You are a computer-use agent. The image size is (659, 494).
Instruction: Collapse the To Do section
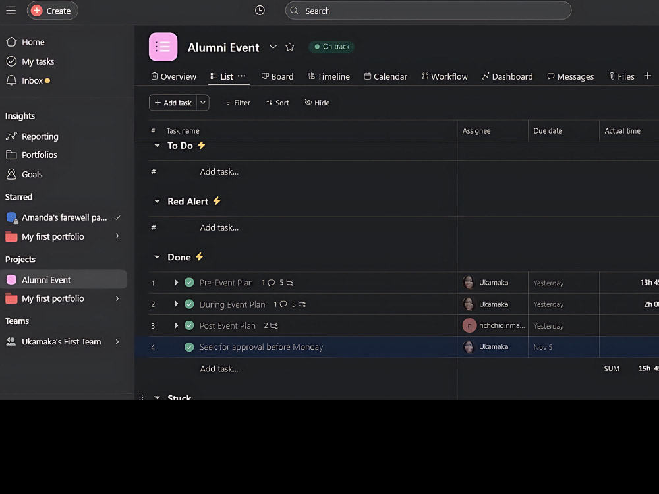pyautogui.click(x=157, y=146)
